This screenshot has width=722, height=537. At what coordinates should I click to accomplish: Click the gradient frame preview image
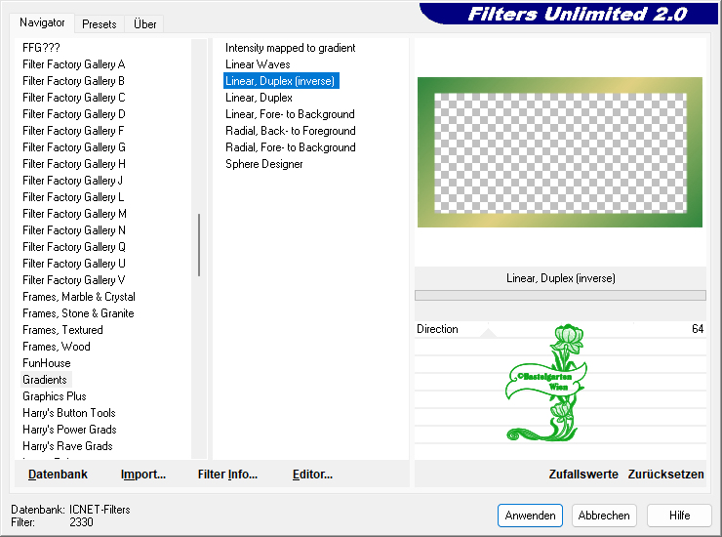[559, 152]
